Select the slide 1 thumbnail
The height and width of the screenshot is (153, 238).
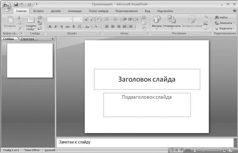(x=30, y=60)
